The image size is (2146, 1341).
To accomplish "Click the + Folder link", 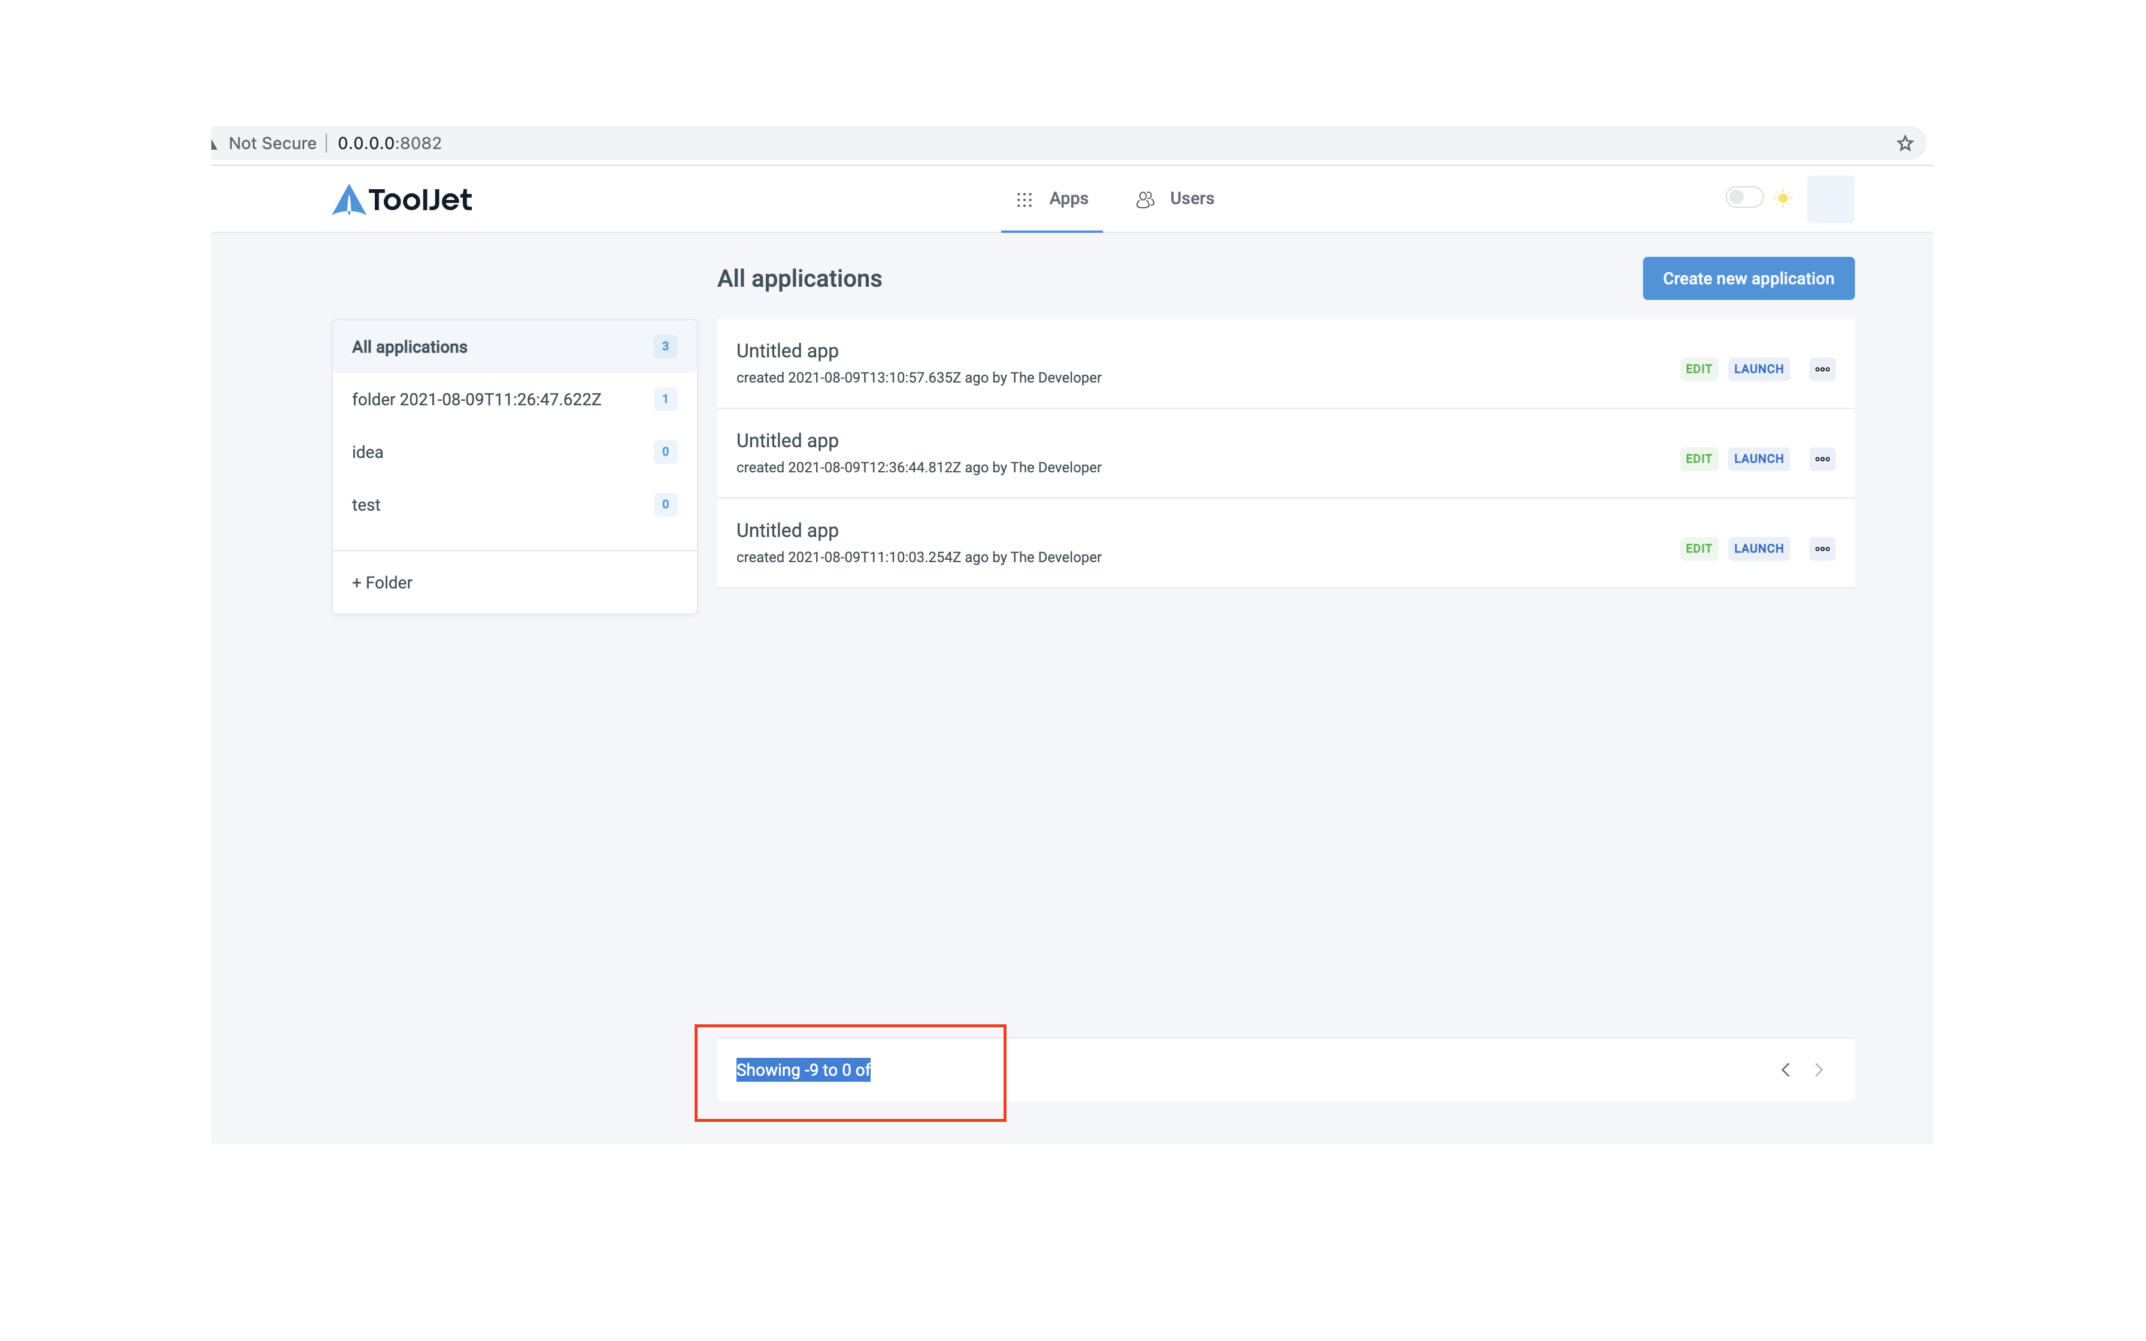I will 381,582.
